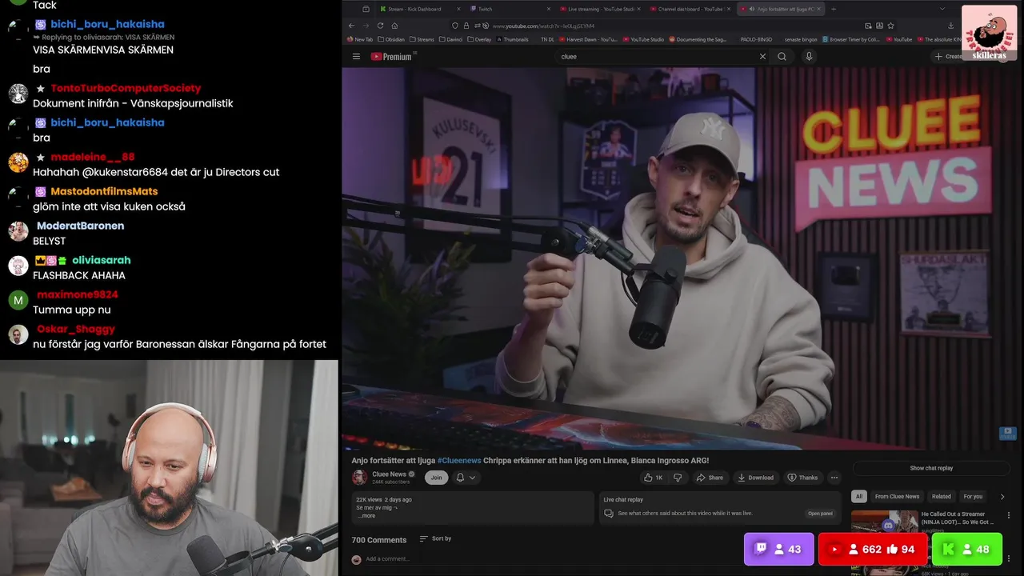
Task: Open the 'Davinci' bookmark folder
Action: (452, 39)
